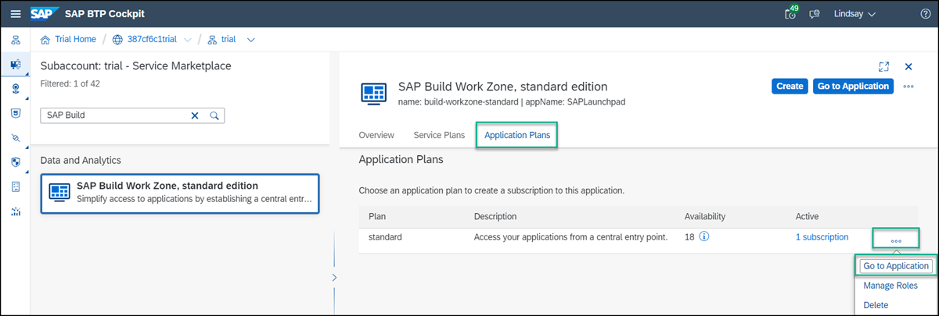Image resolution: width=939 pixels, height=316 pixels.
Task: Click the 'Filtered: 1 of 42' text
Action: [70, 83]
